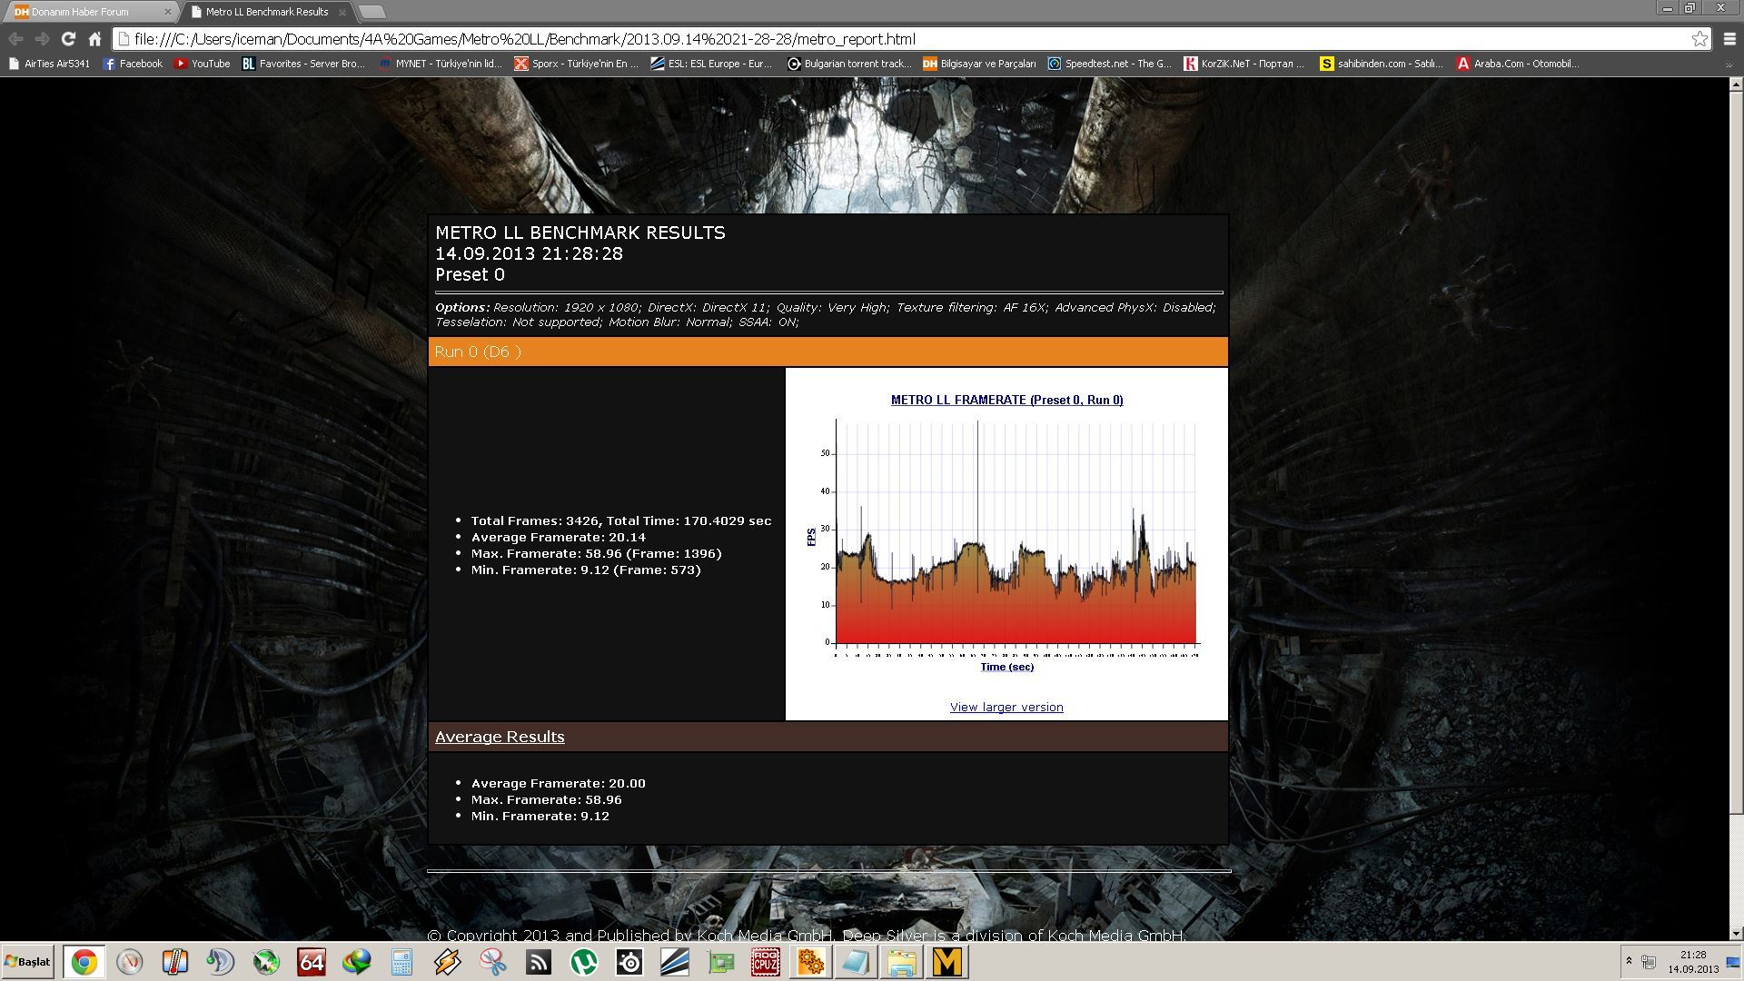Click the Winamp lightning bolt icon

(448, 962)
